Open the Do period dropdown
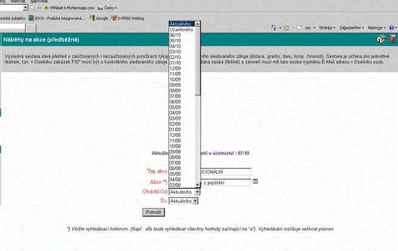The height and width of the screenshot is (251, 398). [184, 201]
